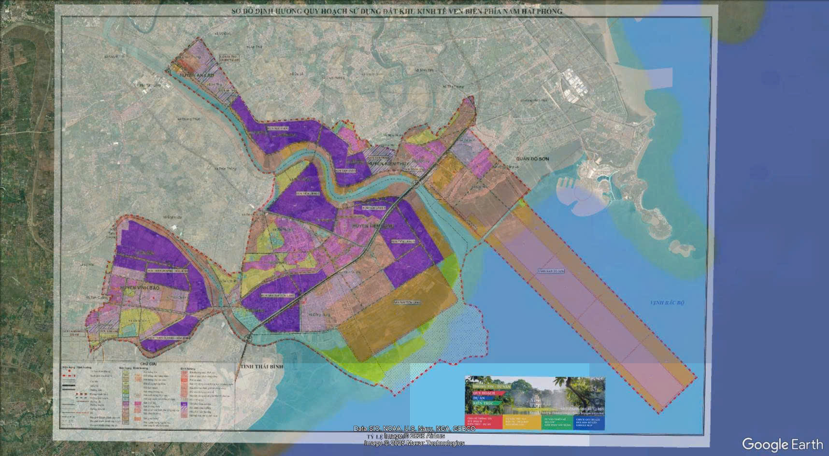The image size is (829, 456).
Task: Click the Turtle Tower image in banner
Action: [x=536, y=400]
